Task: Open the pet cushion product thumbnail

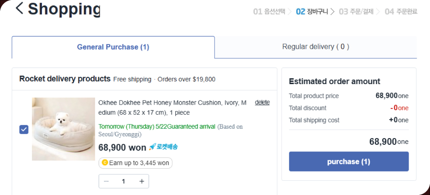Action: tap(63, 129)
